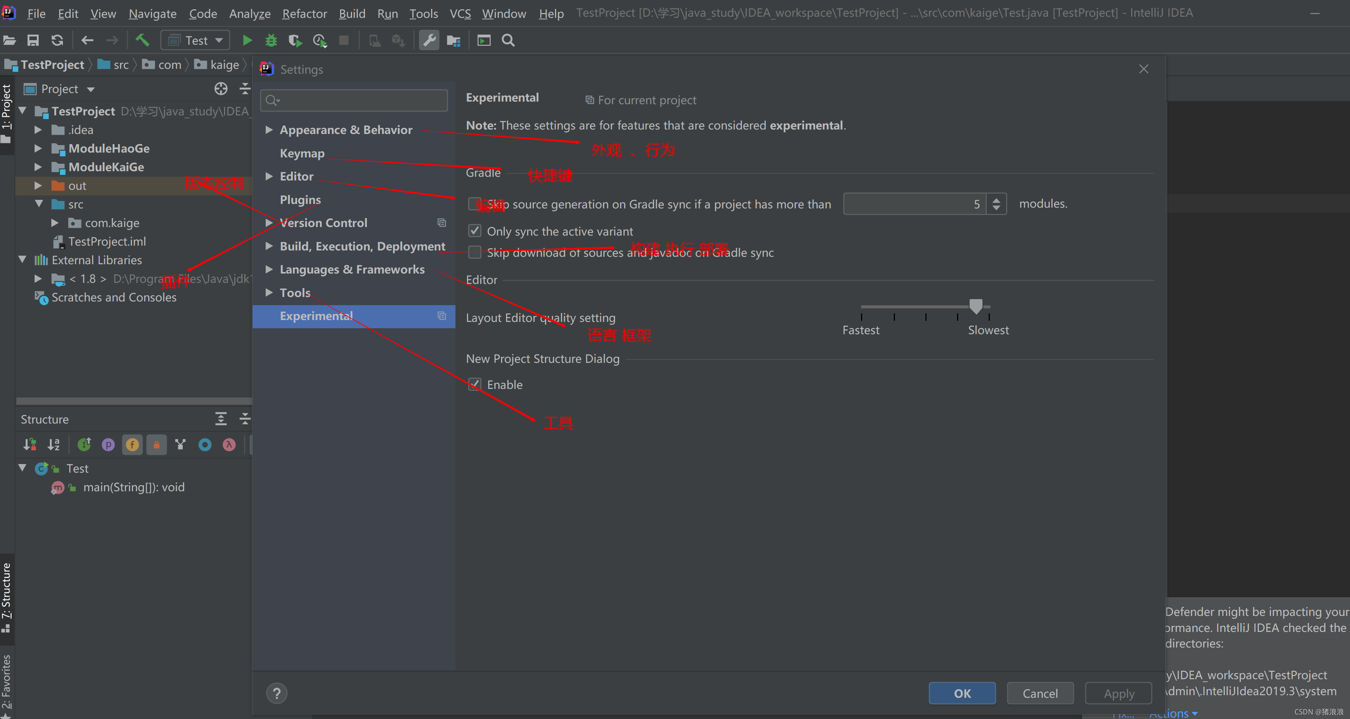The width and height of the screenshot is (1350, 719).
Task: Click the Run Anything toolbar icon
Action: pos(484,40)
